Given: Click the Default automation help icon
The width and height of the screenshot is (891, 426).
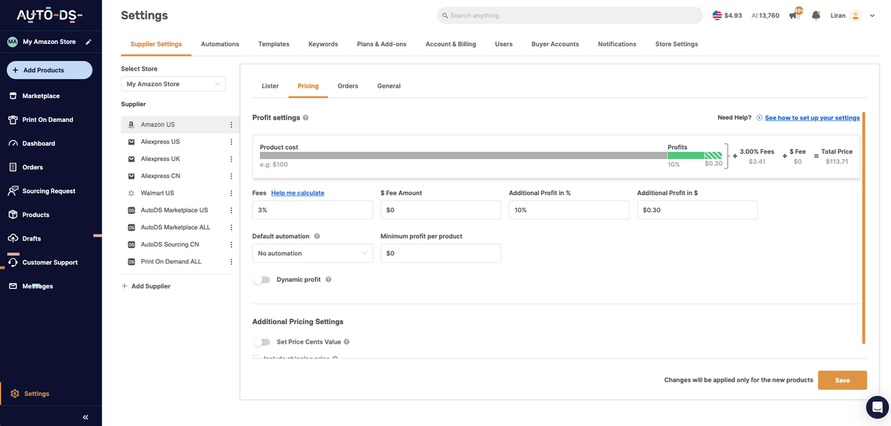Looking at the screenshot, I should pyautogui.click(x=317, y=236).
